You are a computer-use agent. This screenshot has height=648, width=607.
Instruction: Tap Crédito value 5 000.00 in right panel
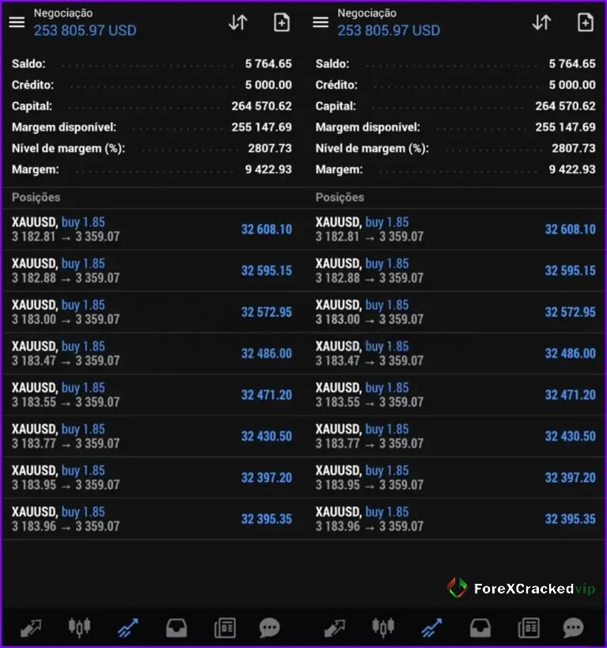(x=572, y=85)
